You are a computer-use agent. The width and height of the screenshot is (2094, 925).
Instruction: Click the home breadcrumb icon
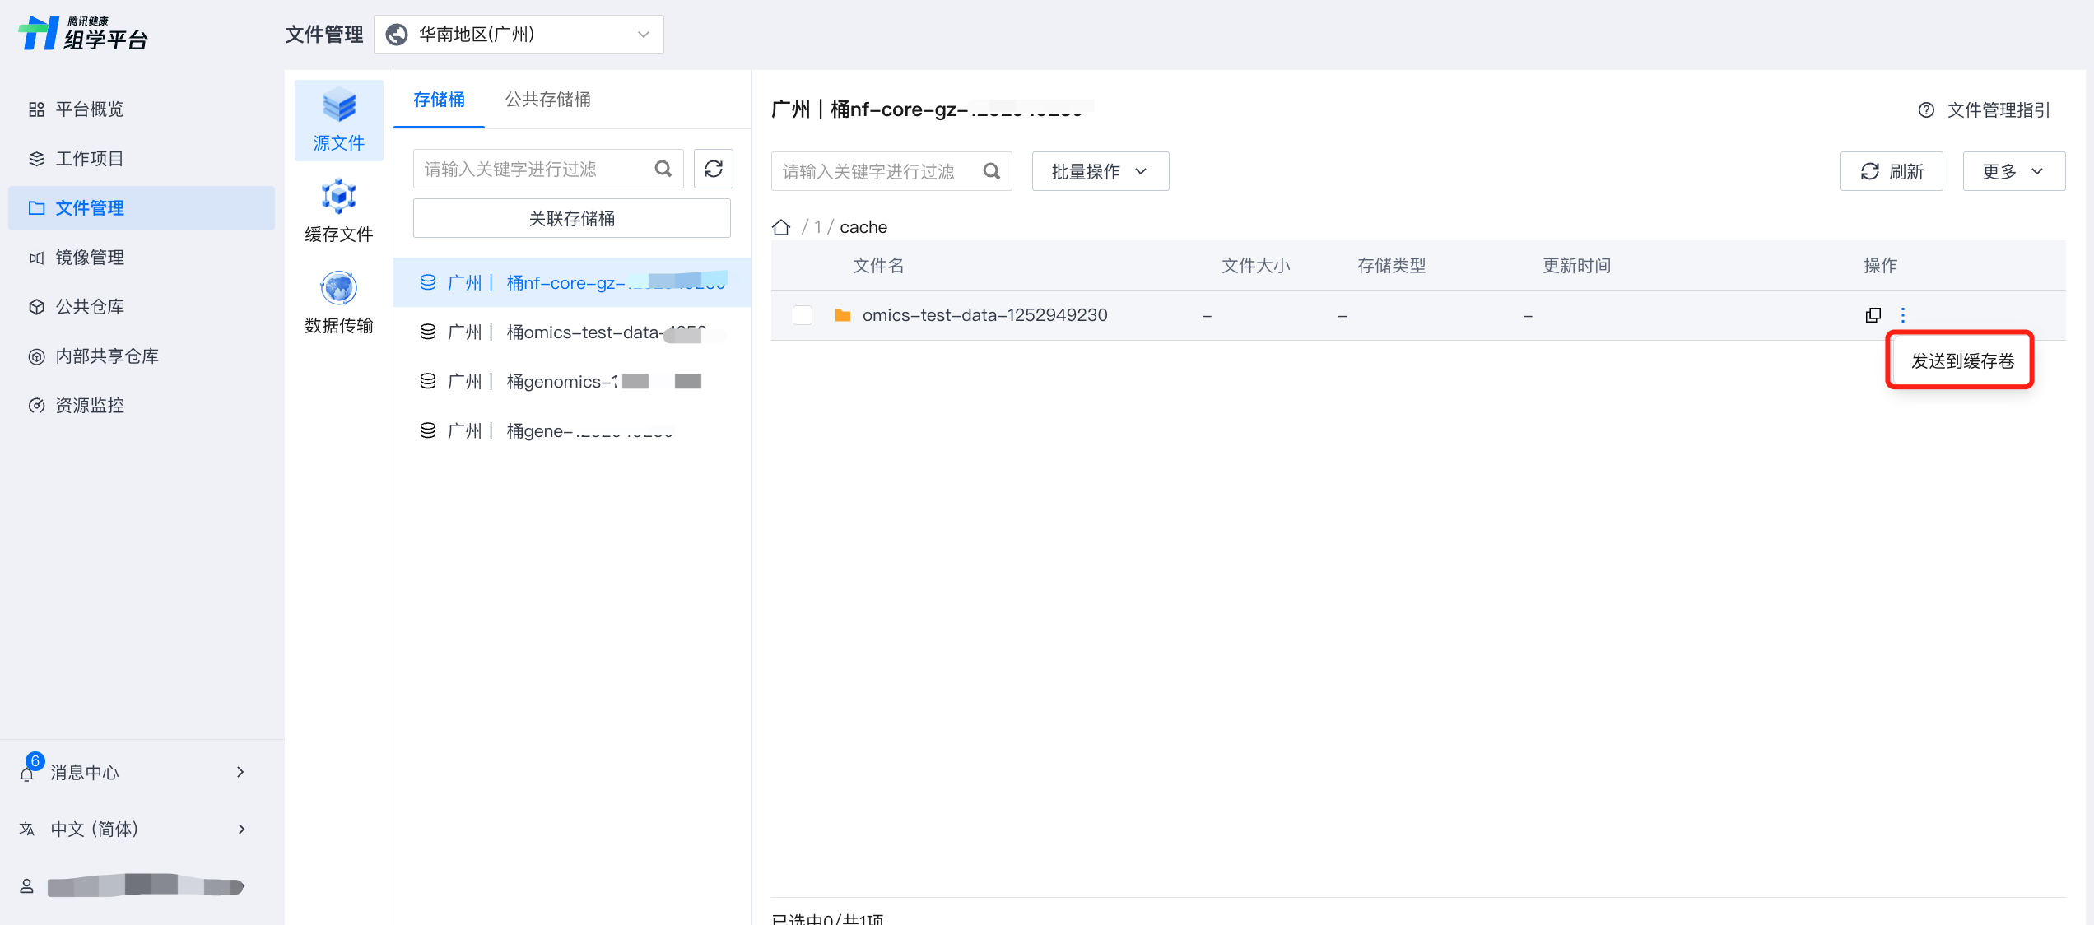[781, 227]
